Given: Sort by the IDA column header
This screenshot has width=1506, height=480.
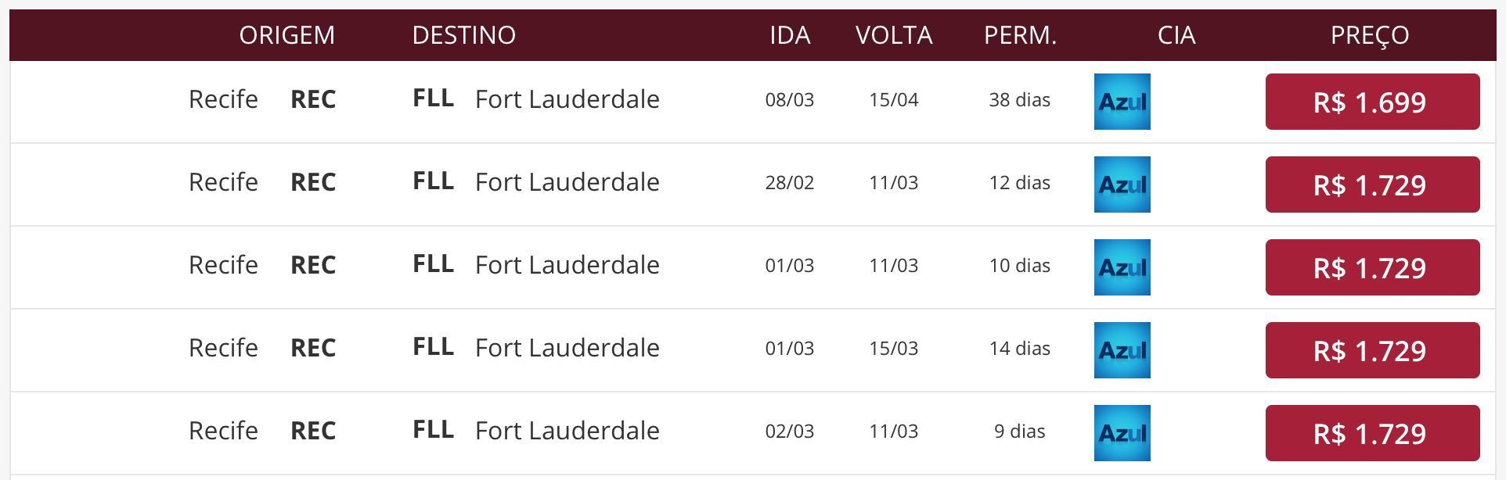Looking at the screenshot, I should (x=790, y=35).
